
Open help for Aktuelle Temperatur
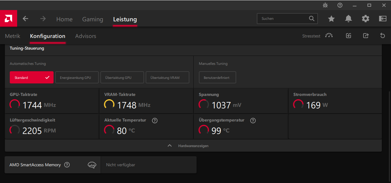tap(155, 121)
